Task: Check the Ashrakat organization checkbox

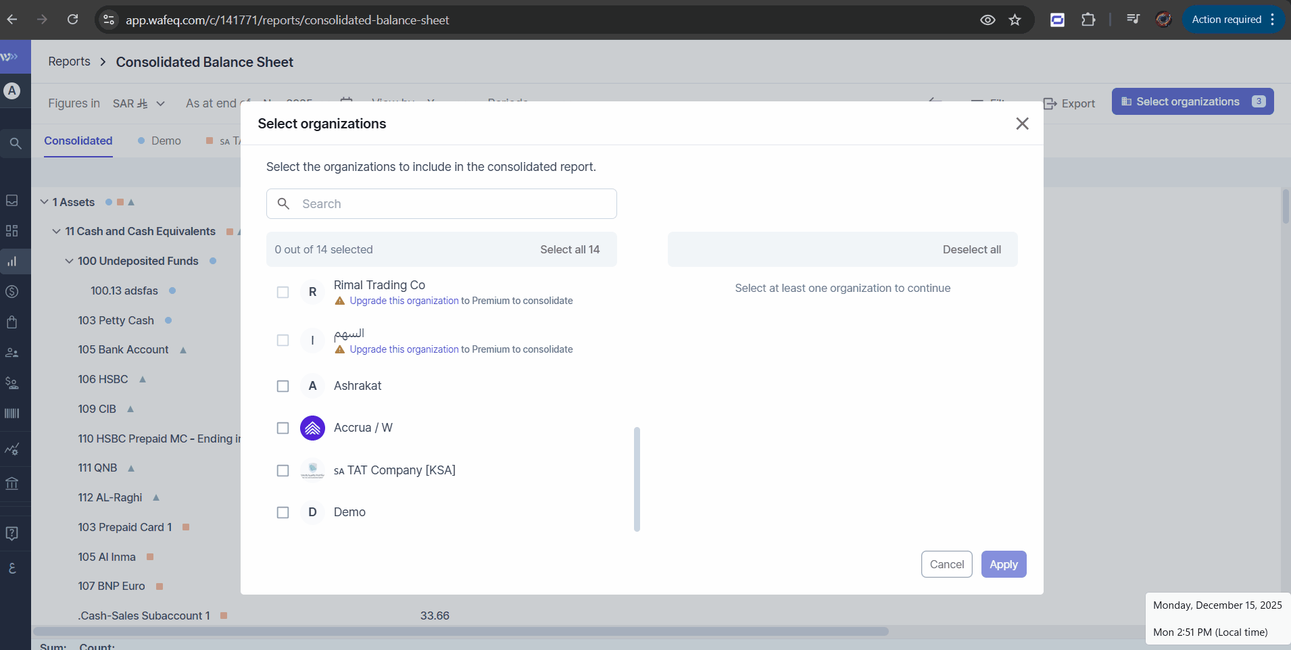Action: 283,386
